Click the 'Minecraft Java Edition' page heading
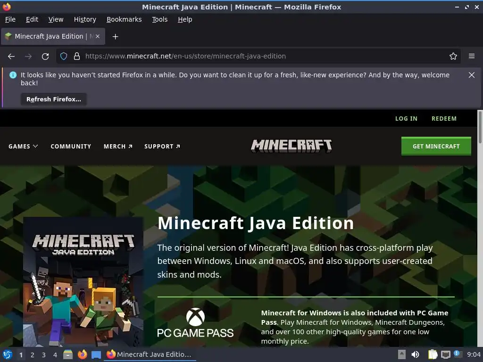This screenshot has height=362, width=483. tap(256, 223)
